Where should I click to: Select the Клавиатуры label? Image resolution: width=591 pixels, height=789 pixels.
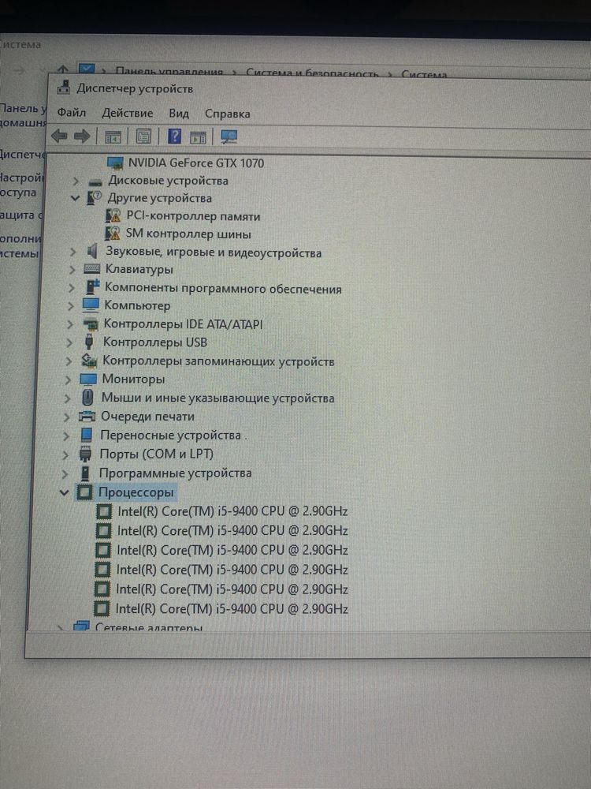[x=139, y=269]
